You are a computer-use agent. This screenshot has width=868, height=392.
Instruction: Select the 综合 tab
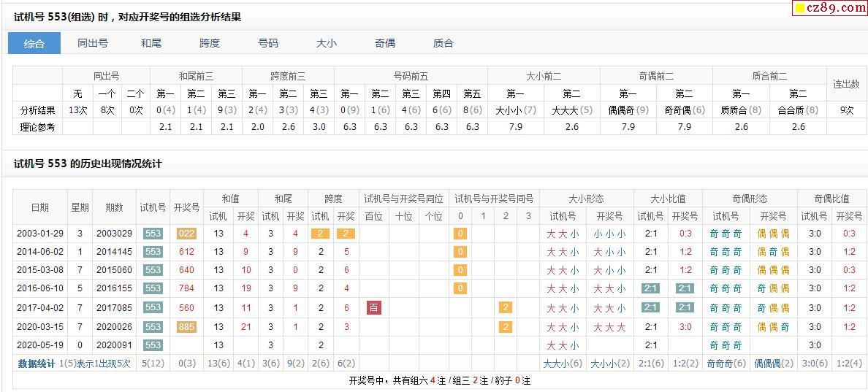(x=34, y=43)
